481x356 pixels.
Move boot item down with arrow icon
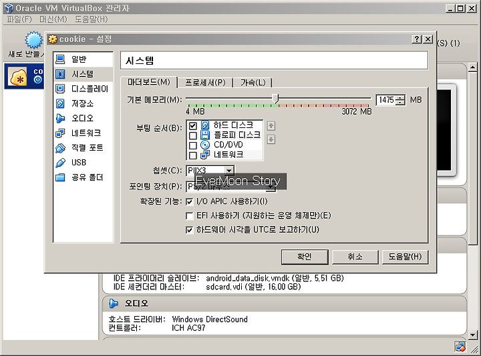271,139
